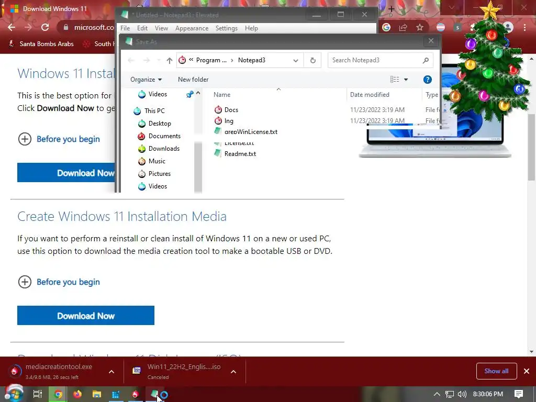This screenshot has height=402, width=536.
Task: Expand Before you begin under Installation Media
Action: point(59,282)
